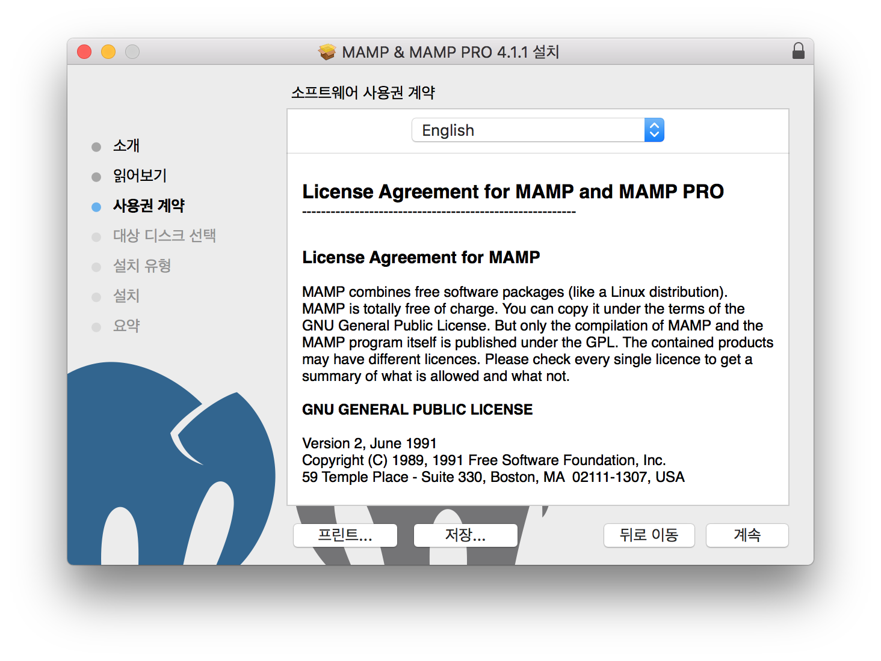Screen dimensions: 881x661
Task: Click the lock icon in the title bar
Action: coord(798,51)
